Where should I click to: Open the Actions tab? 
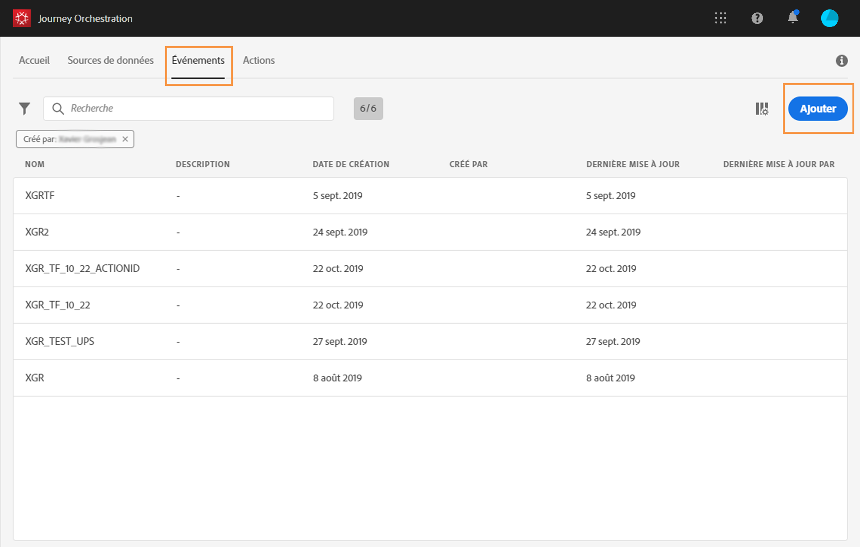point(259,60)
